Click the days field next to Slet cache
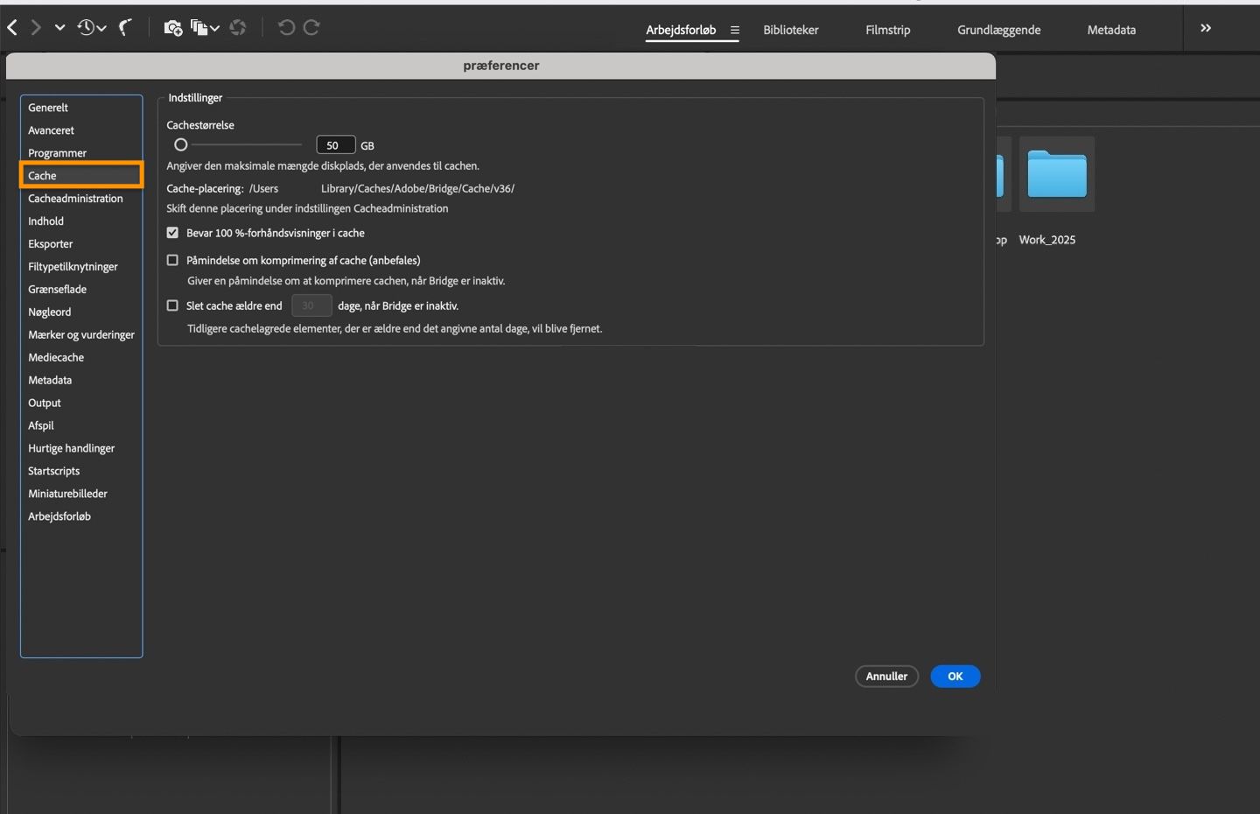Screen dimensions: 1260x814 click(311, 305)
